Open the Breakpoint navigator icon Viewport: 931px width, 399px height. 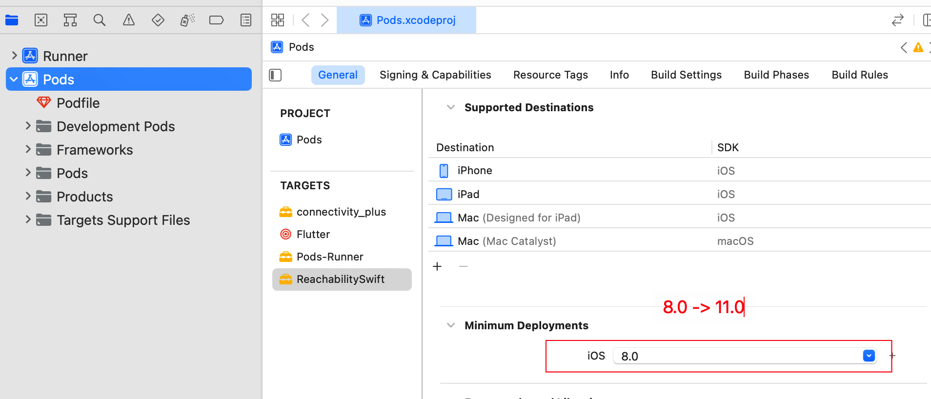[216, 20]
